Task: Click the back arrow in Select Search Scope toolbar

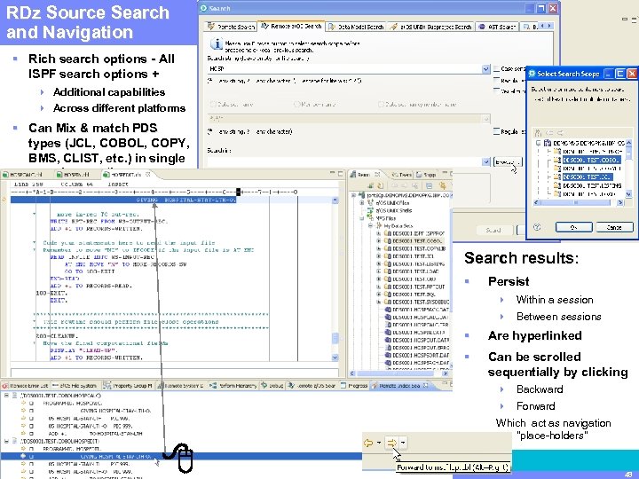Action: coord(549,133)
